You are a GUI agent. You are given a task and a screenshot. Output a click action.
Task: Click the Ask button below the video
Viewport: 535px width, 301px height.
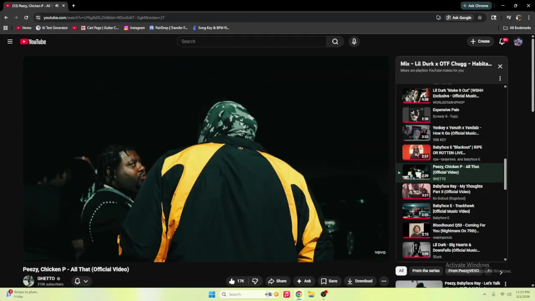pyautogui.click(x=304, y=281)
